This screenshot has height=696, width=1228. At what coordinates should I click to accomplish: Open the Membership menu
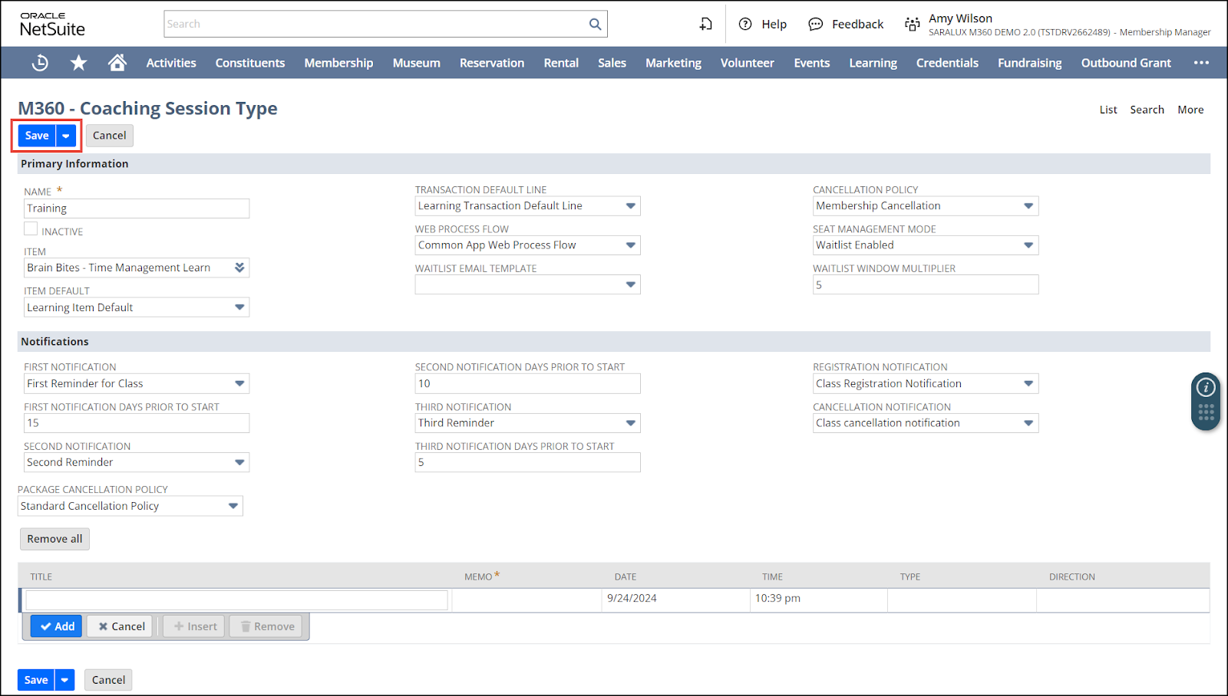[x=338, y=63]
